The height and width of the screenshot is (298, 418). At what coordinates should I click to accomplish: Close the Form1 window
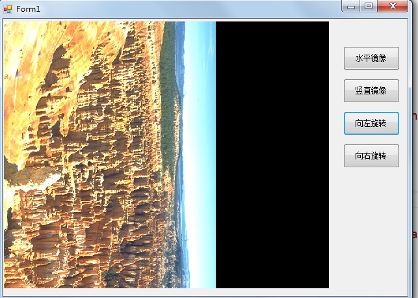[393, 6]
